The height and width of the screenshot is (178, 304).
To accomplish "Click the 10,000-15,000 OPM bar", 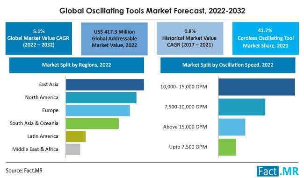I will point(257,87).
